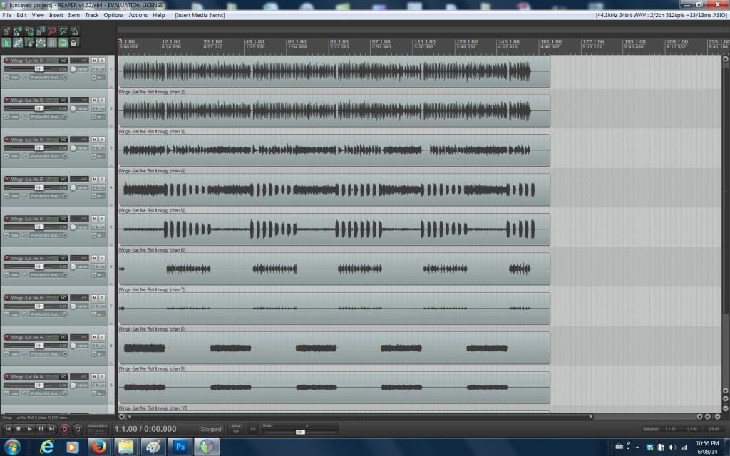The width and height of the screenshot is (730, 456).
Task: Solo track 9 with the S button
Action: pyautogui.click(x=102, y=377)
